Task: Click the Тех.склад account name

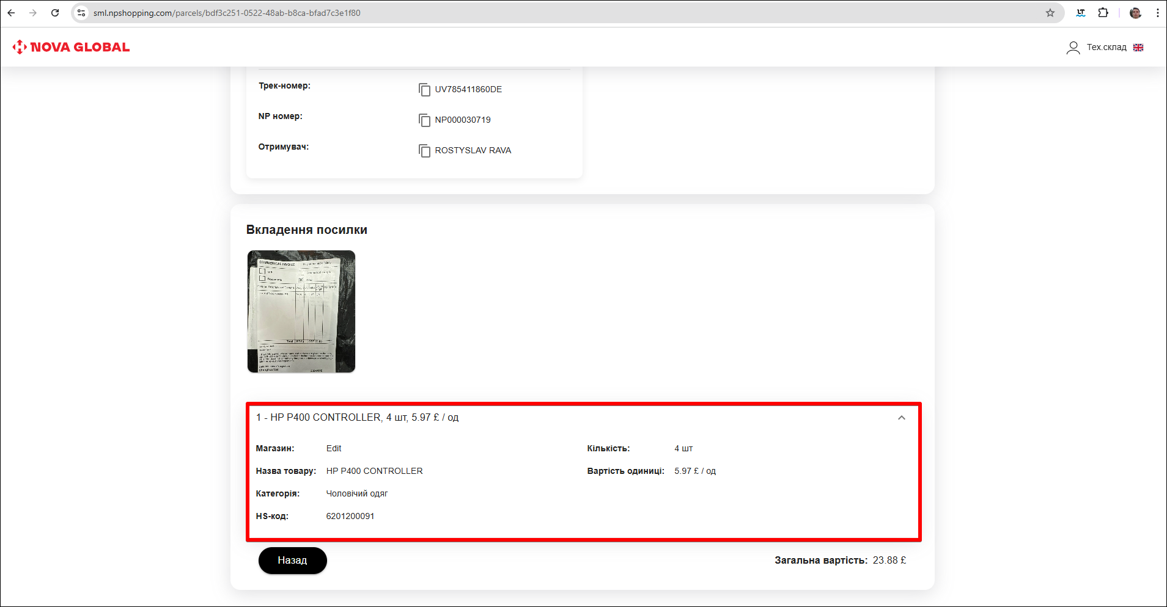Action: click(1106, 48)
